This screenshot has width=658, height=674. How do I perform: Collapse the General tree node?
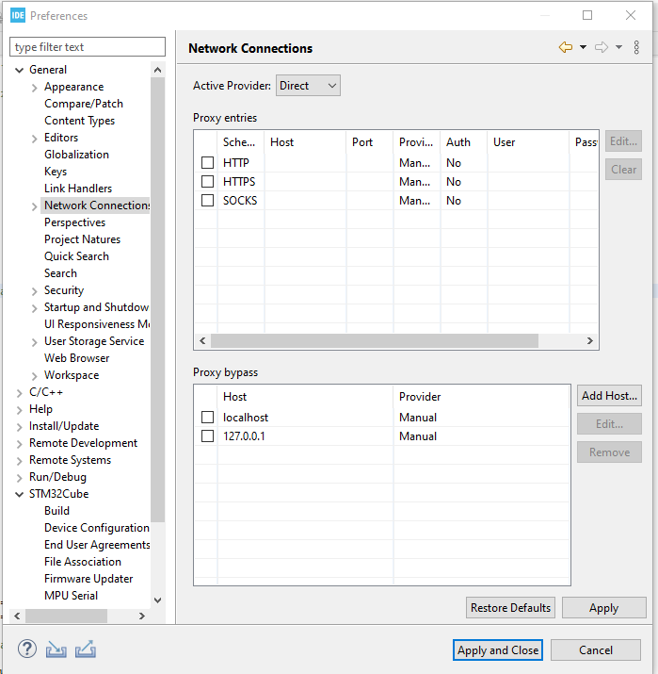pyautogui.click(x=20, y=70)
